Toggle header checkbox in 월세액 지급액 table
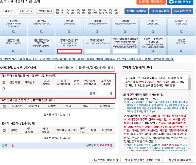196x165 pixels. point(4,130)
